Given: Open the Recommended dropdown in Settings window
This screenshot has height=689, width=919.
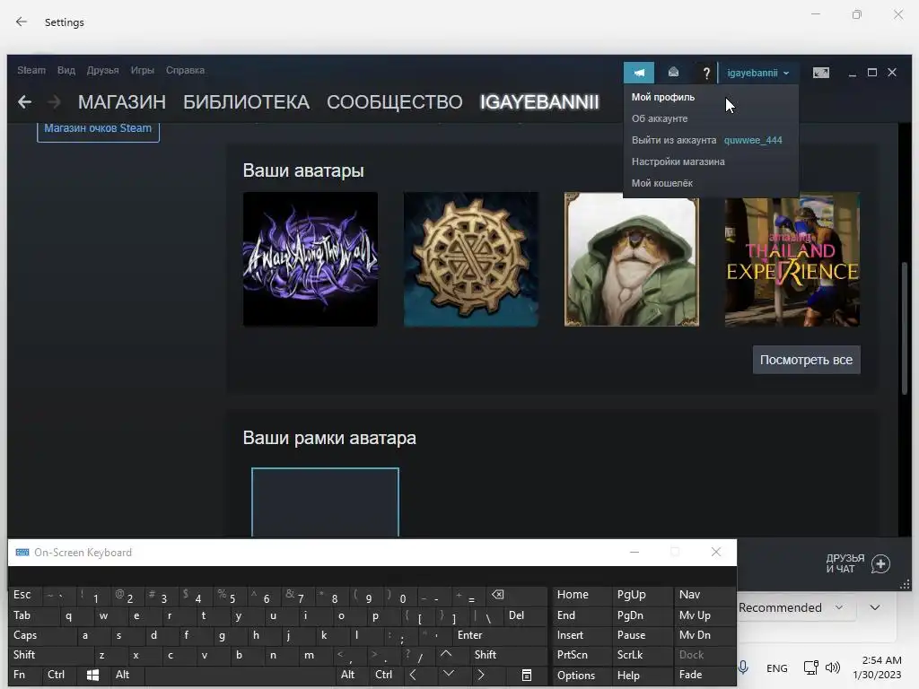Looking at the screenshot, I should 791,607.
